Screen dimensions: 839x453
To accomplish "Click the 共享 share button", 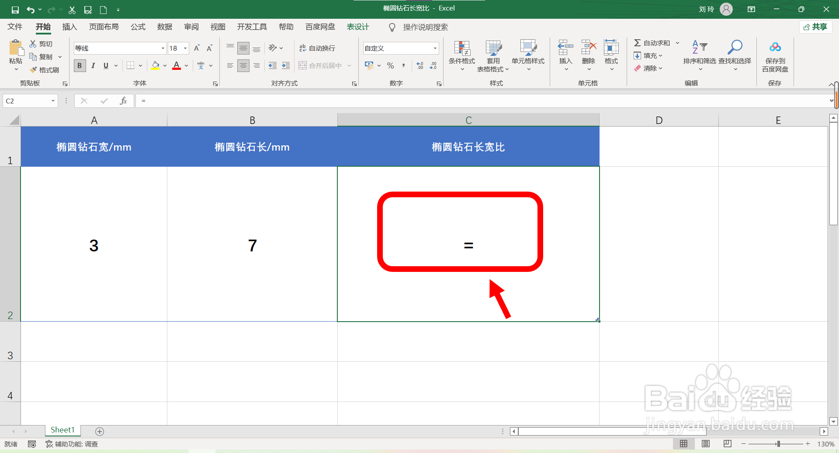I will click(x=815, y=27).
